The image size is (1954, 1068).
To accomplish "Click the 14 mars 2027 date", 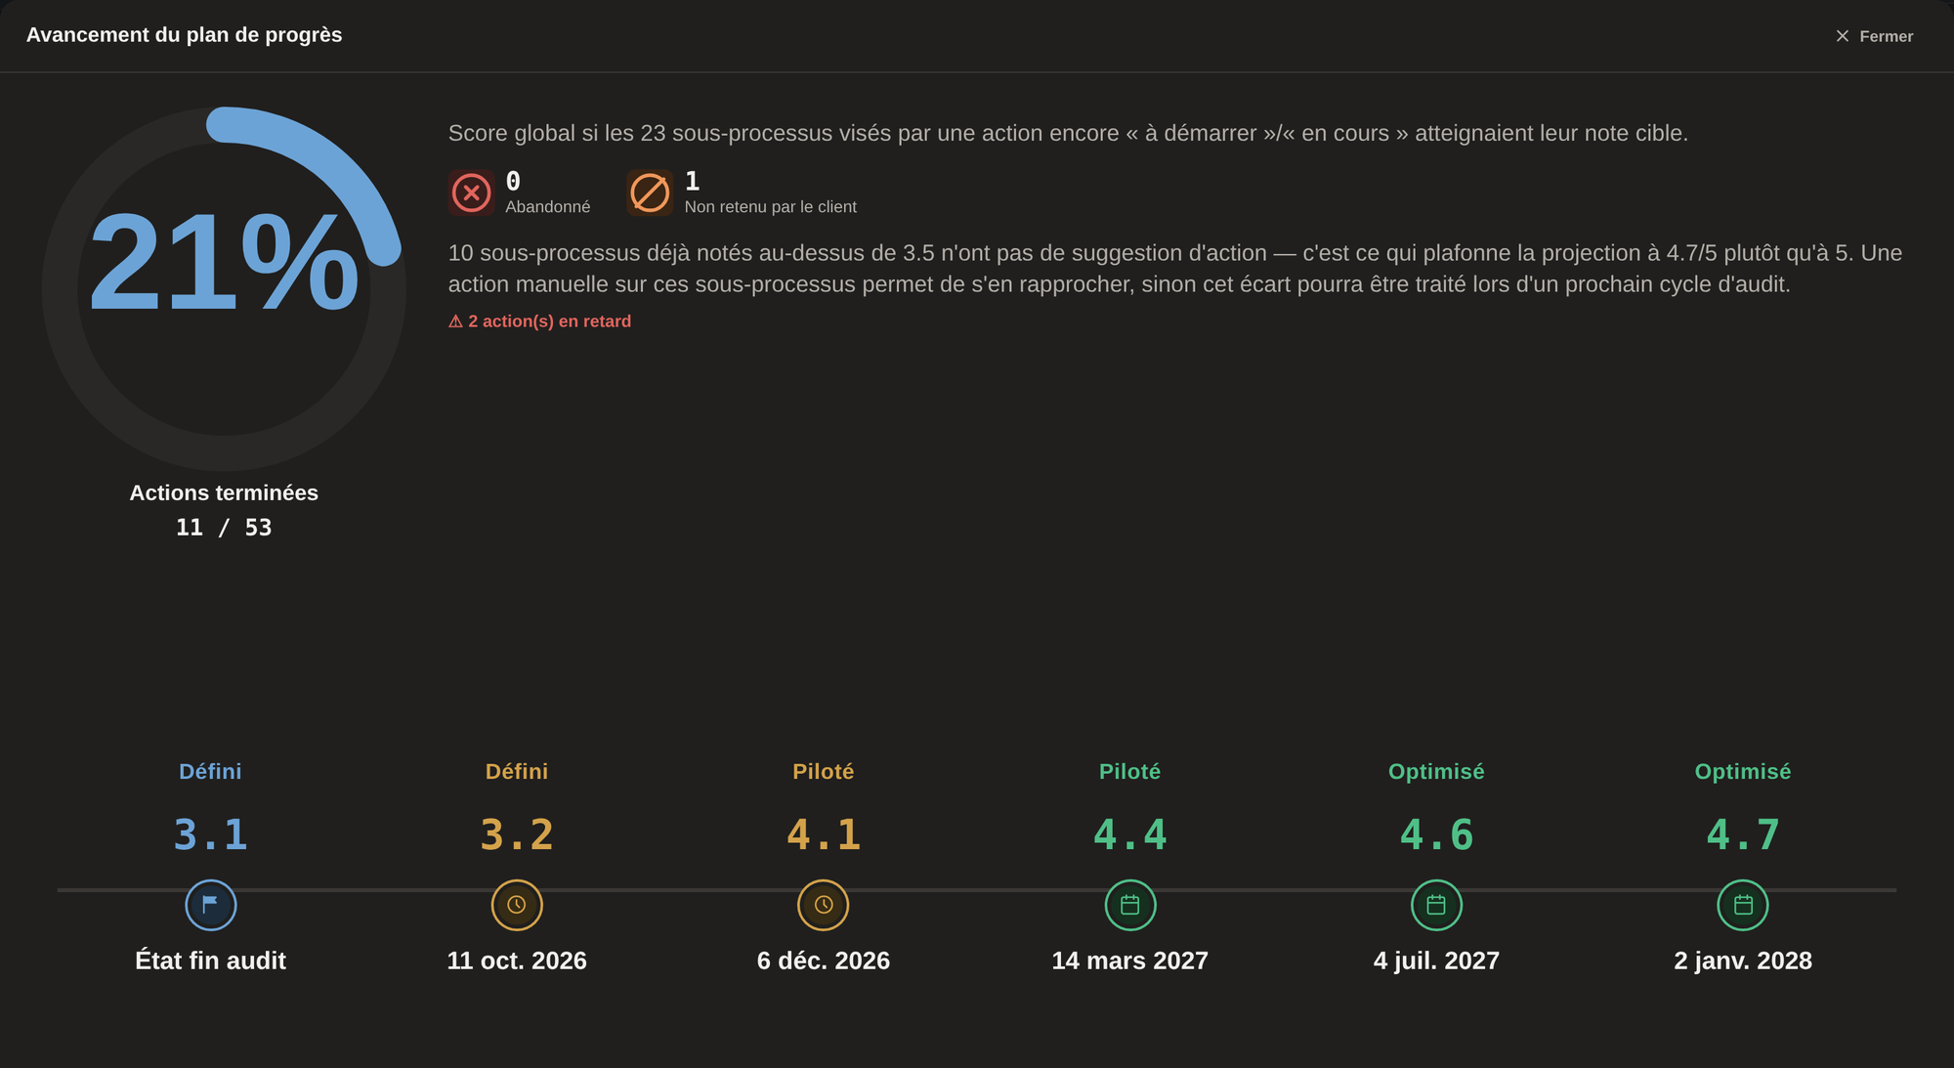I will pos(1130,961).
